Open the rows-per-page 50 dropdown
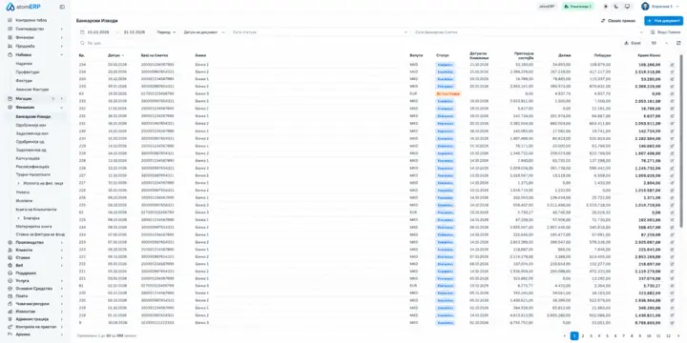Image resolution: width=687 pixels, height=343 pixels. pyautogui.click(x=660, y=43)
